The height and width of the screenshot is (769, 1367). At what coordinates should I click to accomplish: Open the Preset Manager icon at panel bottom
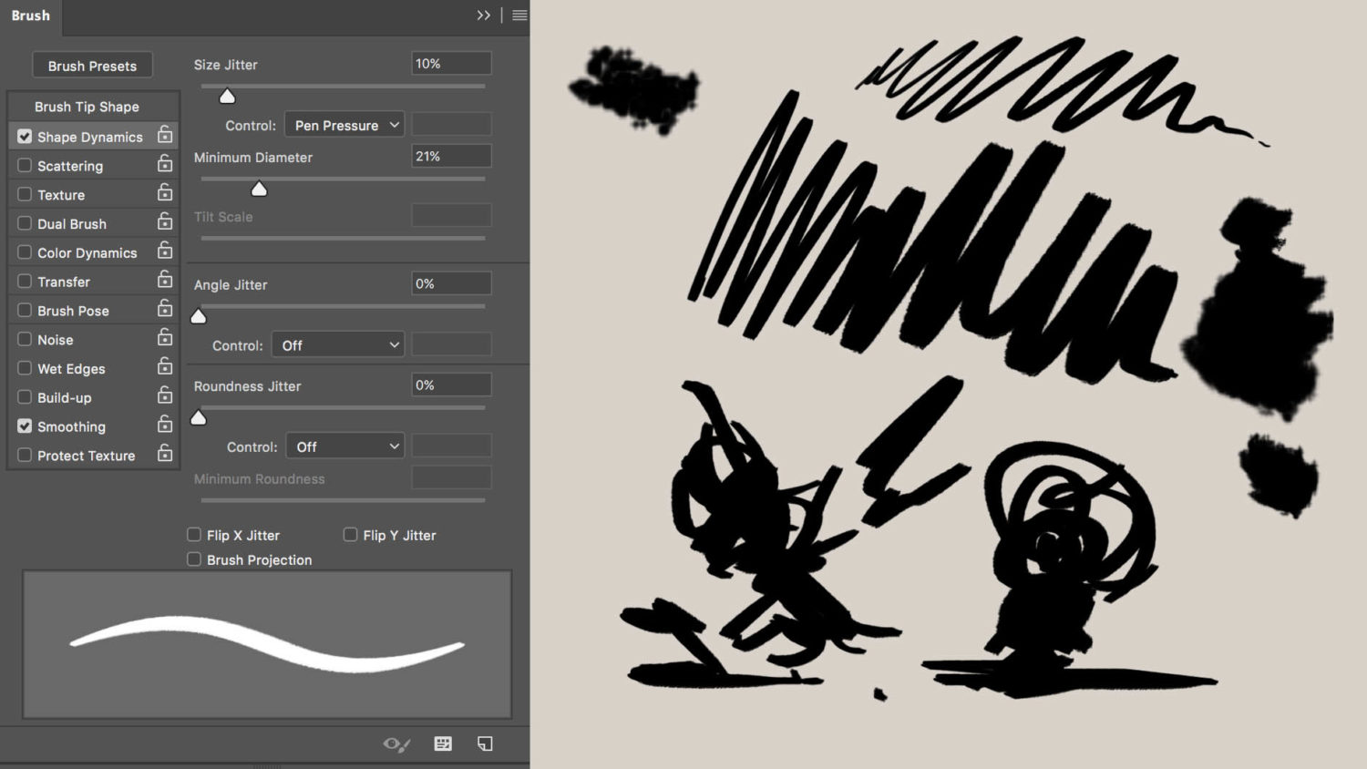443,743
